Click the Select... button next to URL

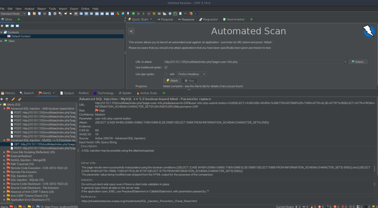click(358, 62)
